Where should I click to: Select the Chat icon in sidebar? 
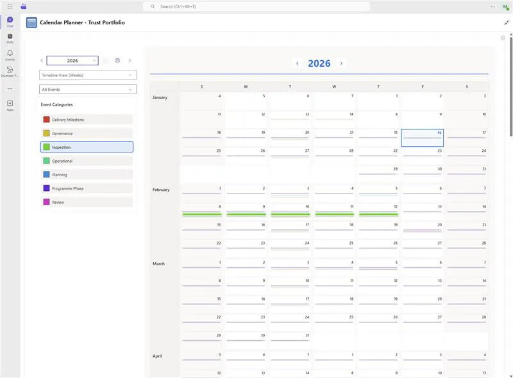point(10,20)
